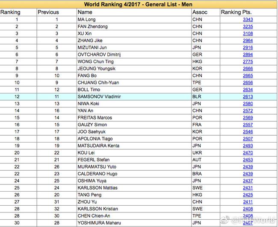The height and width of the screenshot is (227, 278).
Task: Click the Ranking Pts. column header
Action: click(x=236, y=12)
